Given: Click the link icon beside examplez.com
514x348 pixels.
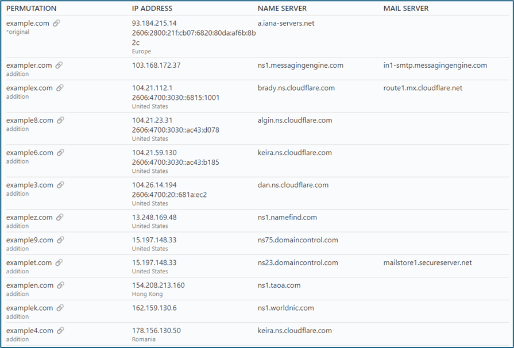Looking at the screenshot, I should [60, 218].
